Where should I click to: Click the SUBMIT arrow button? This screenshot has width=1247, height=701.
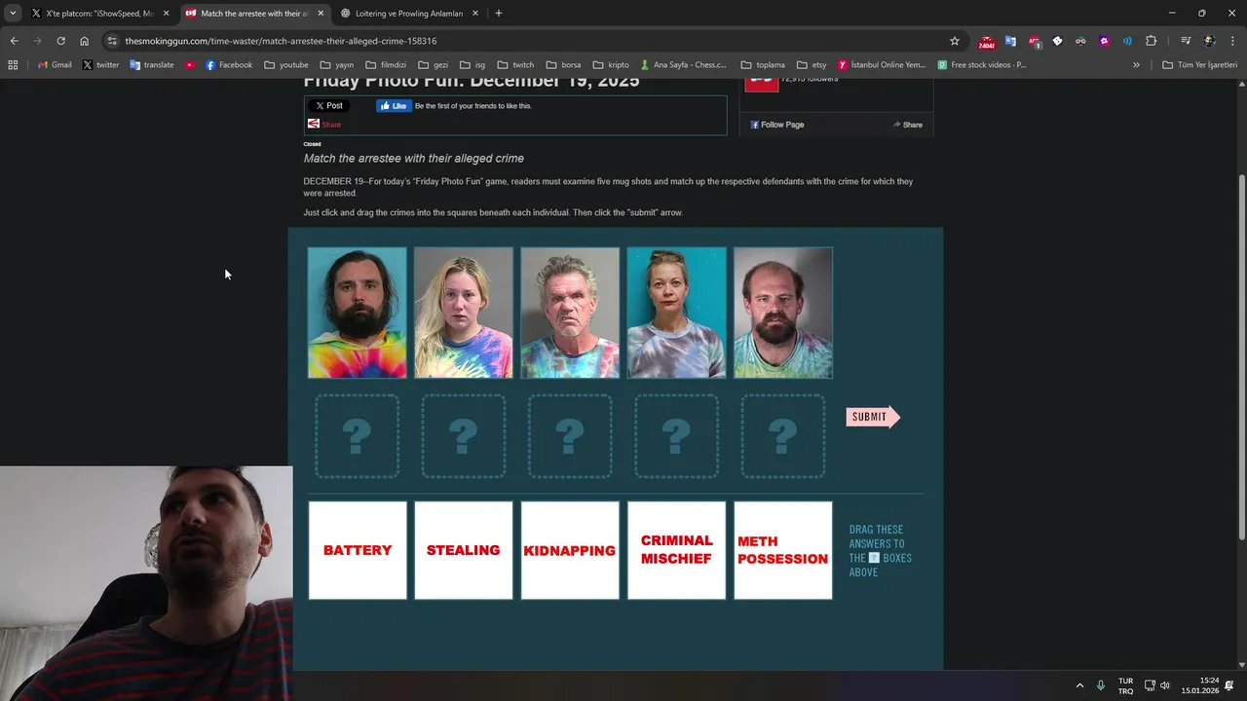point(872,417)
